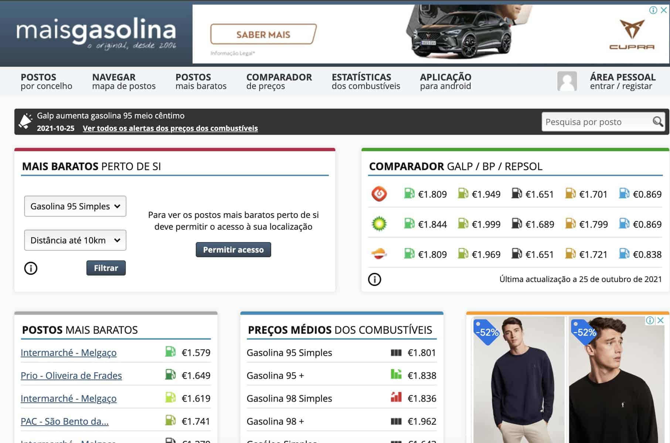Open Comparador de preços menu
The width and height of the screenshot is (670, 443).
coord(279,81)
